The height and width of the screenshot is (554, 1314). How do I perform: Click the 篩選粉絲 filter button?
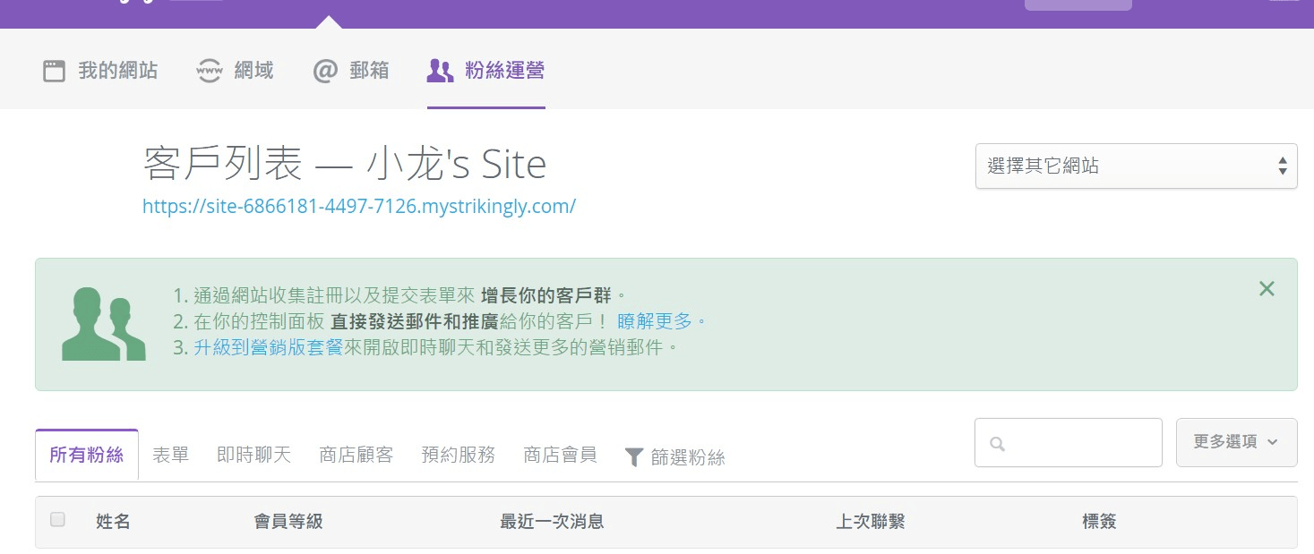(x=687, y=457)
